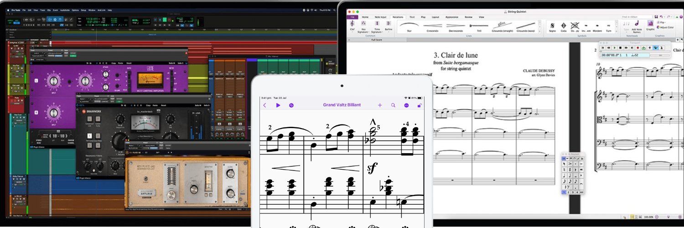Tap the iPad more options ellipsis icon
Screen dimensions: 684x228
[406, 105]
